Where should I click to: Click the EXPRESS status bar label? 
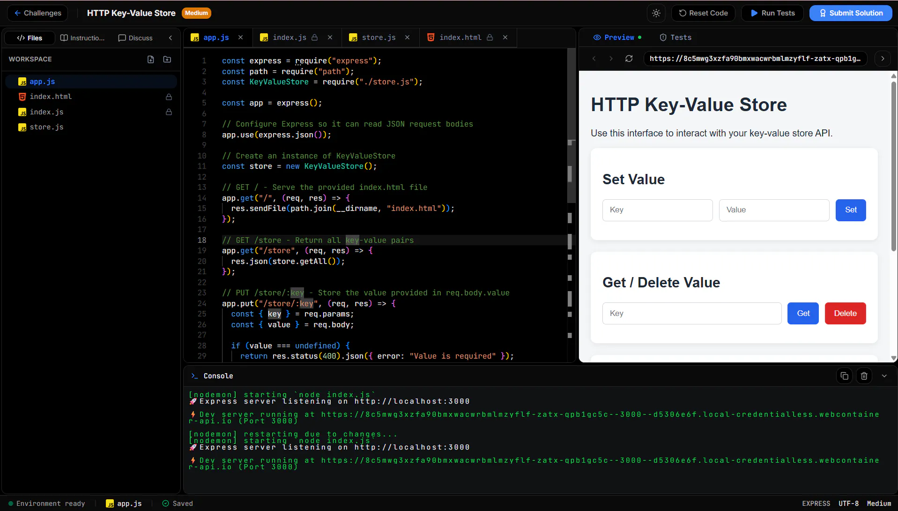tap(816, 503)
